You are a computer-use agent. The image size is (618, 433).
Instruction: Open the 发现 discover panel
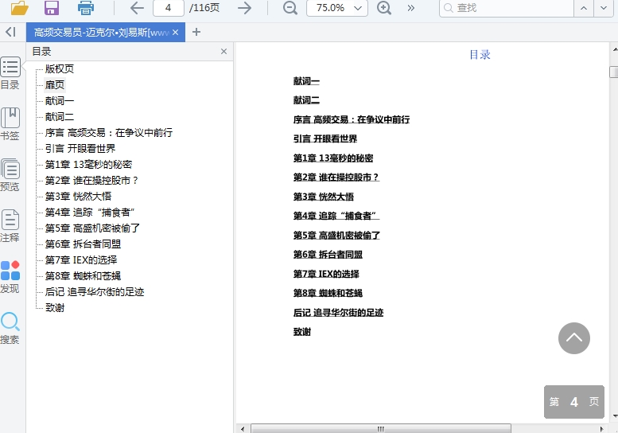coord(10,277)
